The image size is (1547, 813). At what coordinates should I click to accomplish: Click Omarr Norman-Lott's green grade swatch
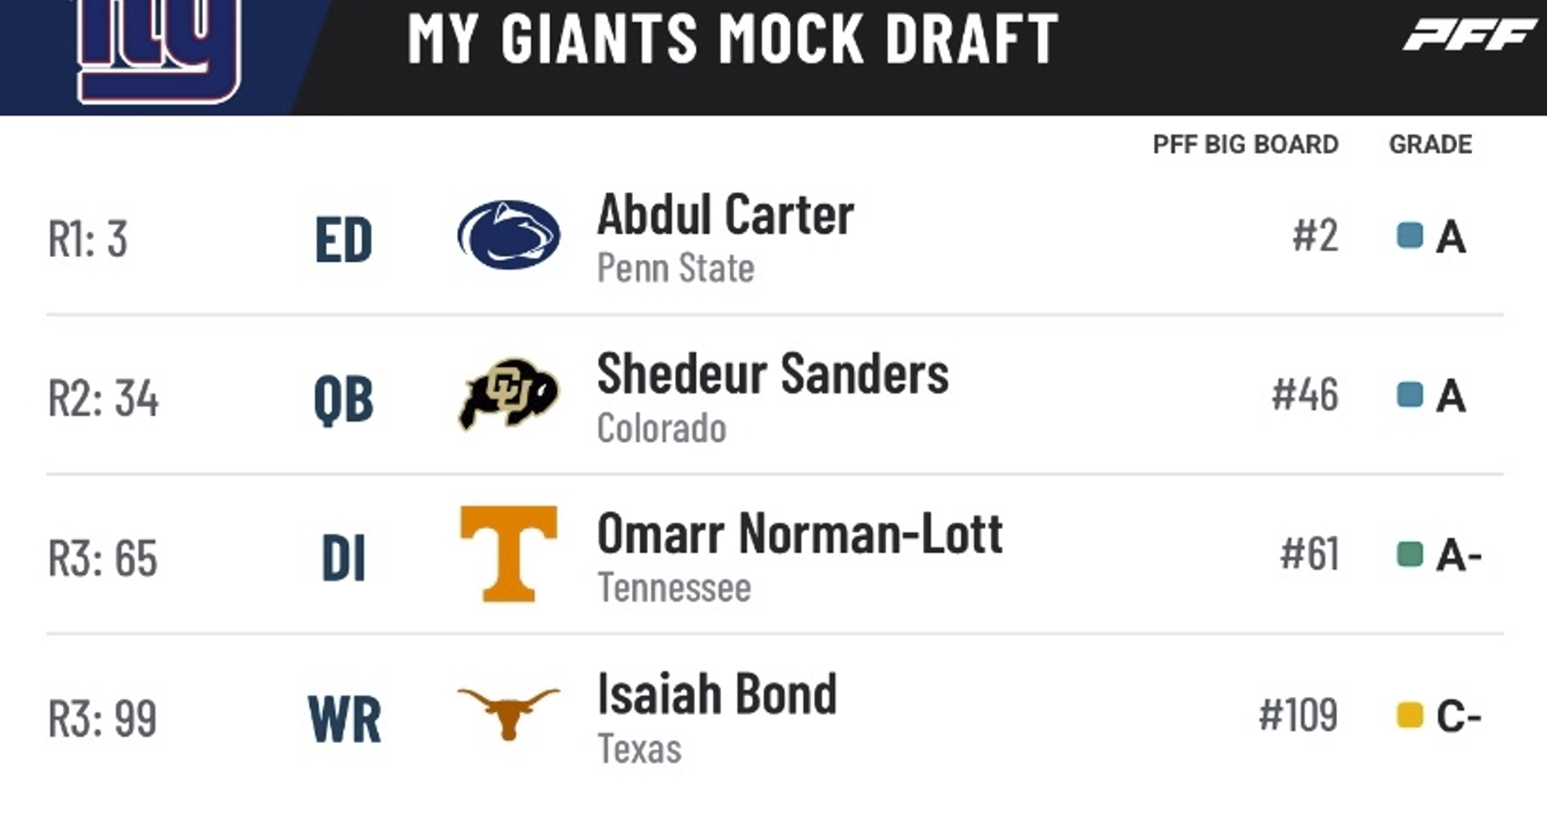click(x=1410, y=554)
